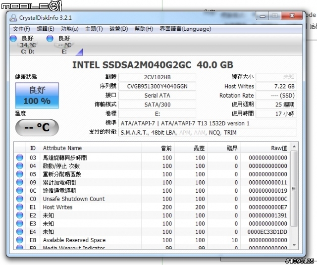Open the 主題(T) menu

pyautogui.click(x=94, y=29)
